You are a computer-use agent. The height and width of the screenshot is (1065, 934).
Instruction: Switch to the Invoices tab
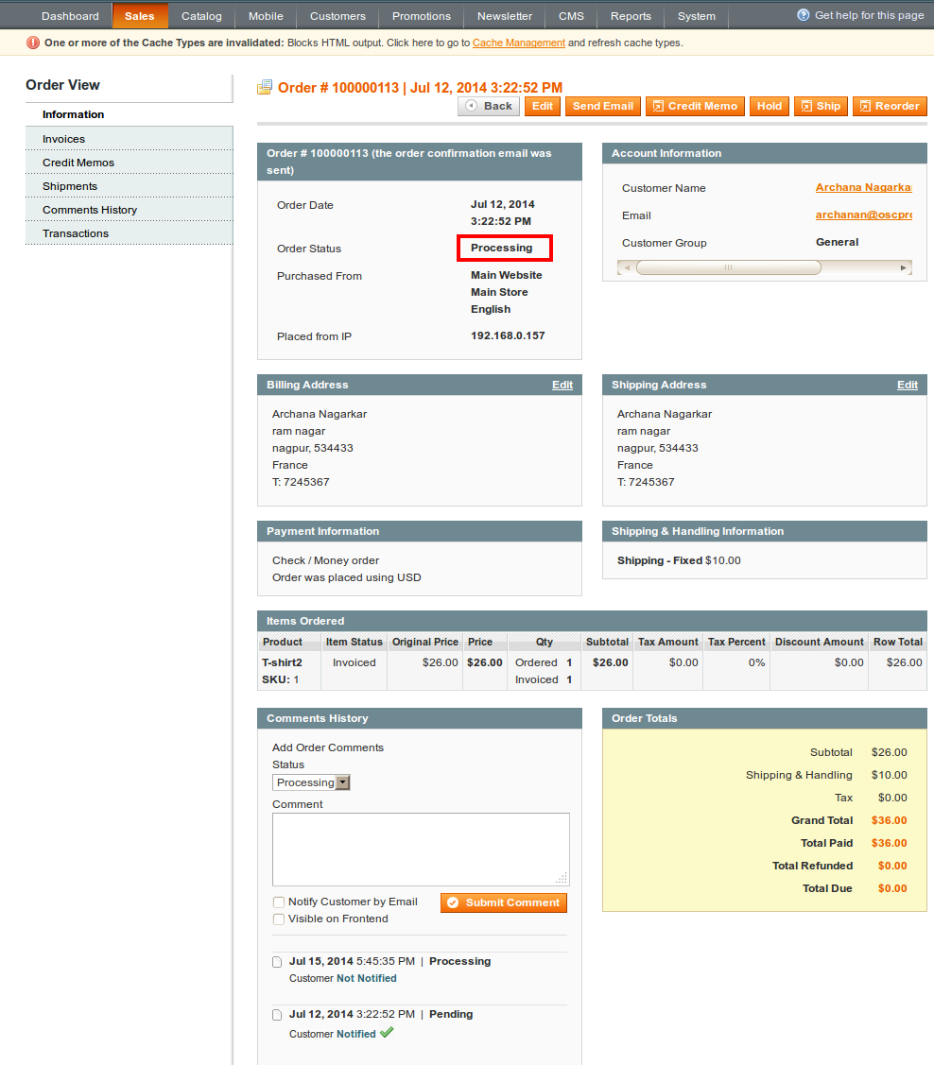pyautogui.click(x=63, y=139)
